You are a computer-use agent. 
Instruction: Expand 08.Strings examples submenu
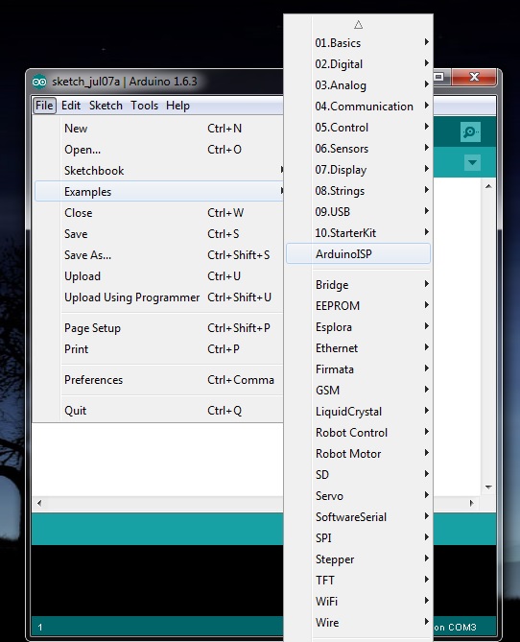point(358,191)
